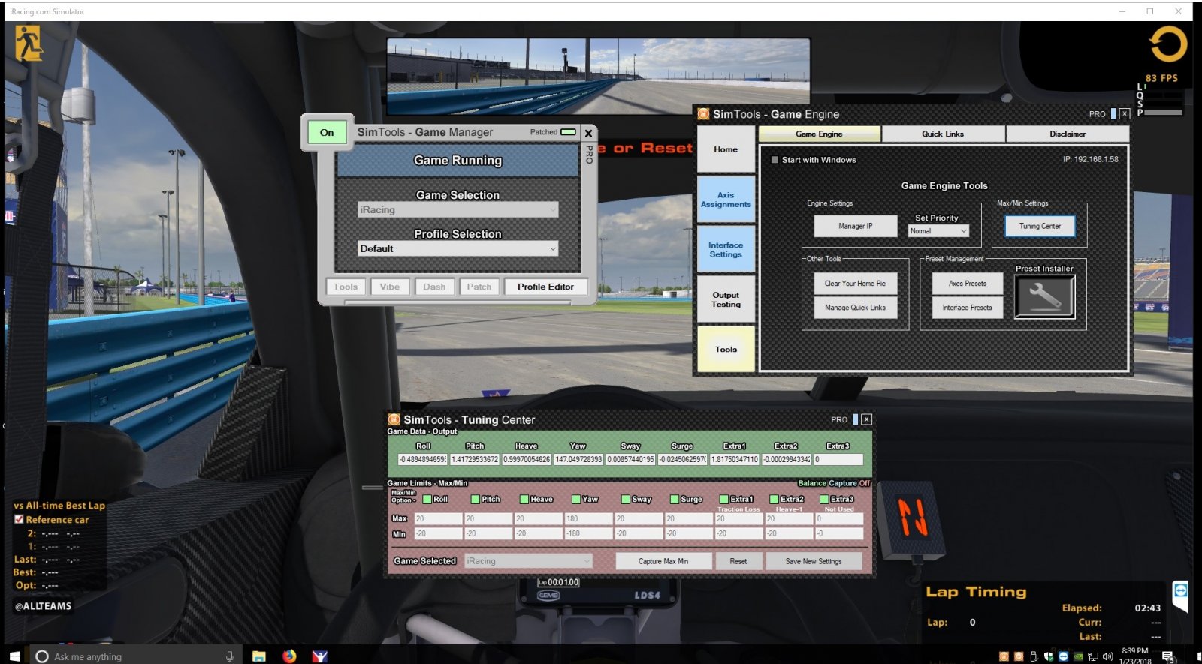
Task: Click the Tuning Center button
Action: click(x=1040, y=226)
